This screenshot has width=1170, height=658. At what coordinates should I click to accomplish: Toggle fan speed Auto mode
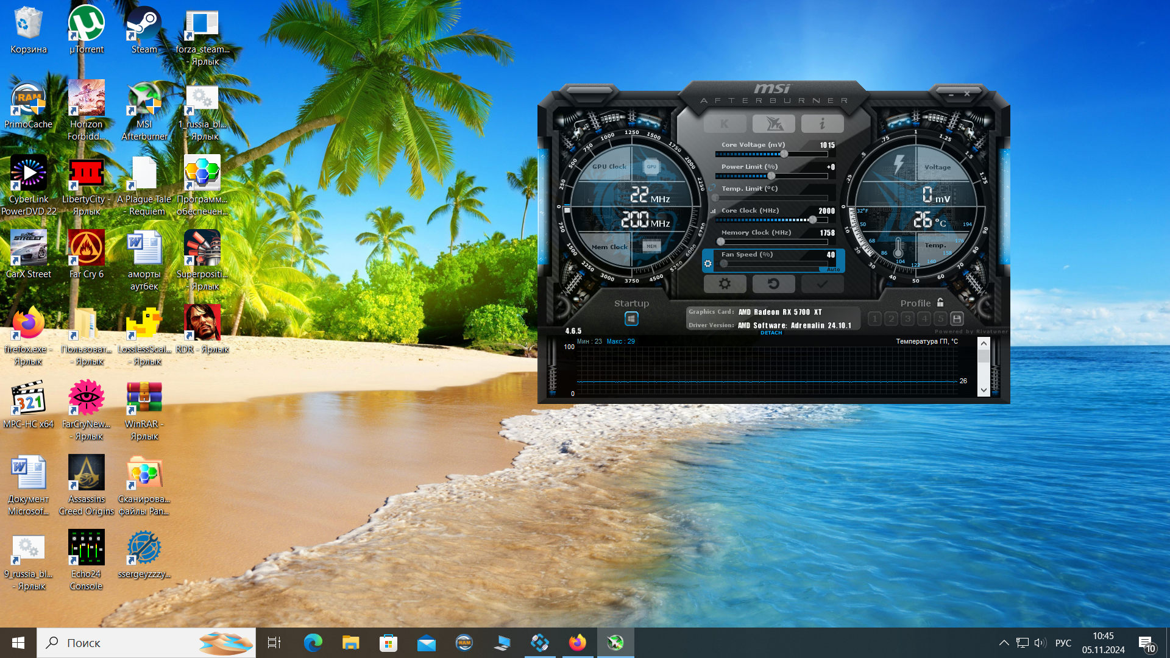tap(833, 269)
